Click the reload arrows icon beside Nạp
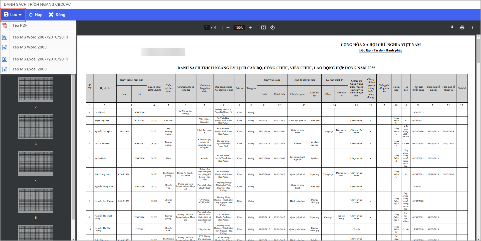 click(31, 15)
